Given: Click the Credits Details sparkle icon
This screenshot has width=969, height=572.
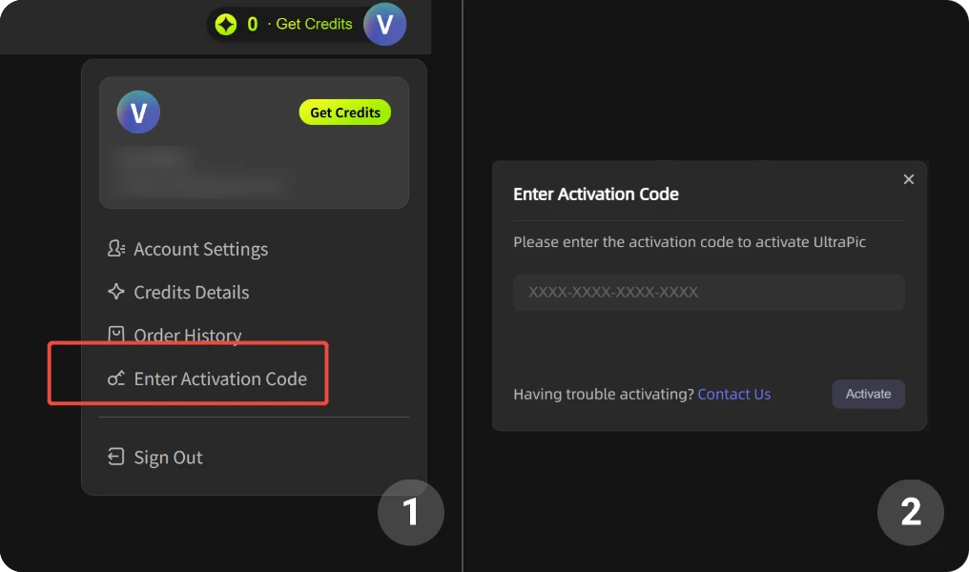Looking at the screenshot, I should click(116, 293).
